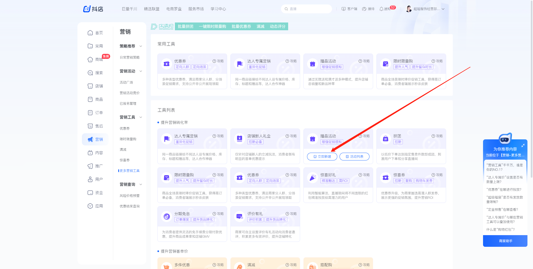Image resolution: width=533 pixels, height=269 pixels.
Task: Open 优惠结果查询 submenu item
Action: coord(129,206)
